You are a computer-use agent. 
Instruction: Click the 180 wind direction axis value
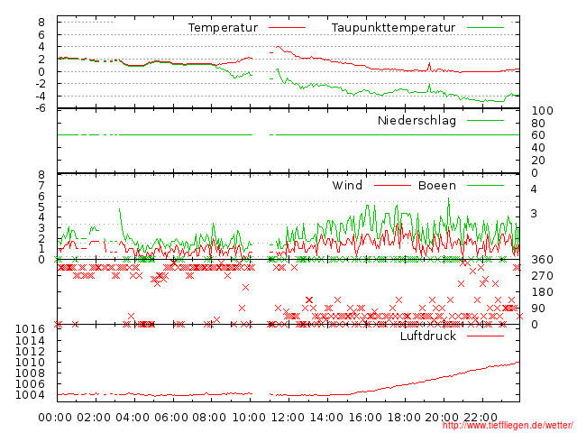click(x=542, y=292)
